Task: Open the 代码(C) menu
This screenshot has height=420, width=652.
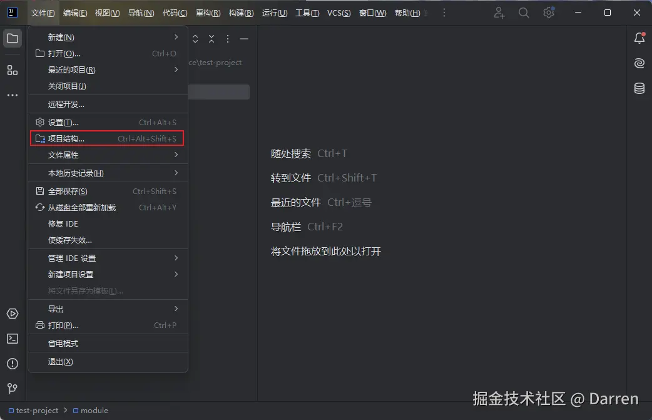Action: [x=175, y=13]
